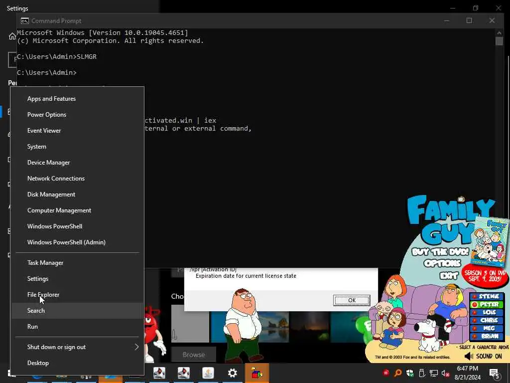The image size is (510, 383).
Task: Click the Command Prompt scrollbar up arrow
Action: (499, 32)
